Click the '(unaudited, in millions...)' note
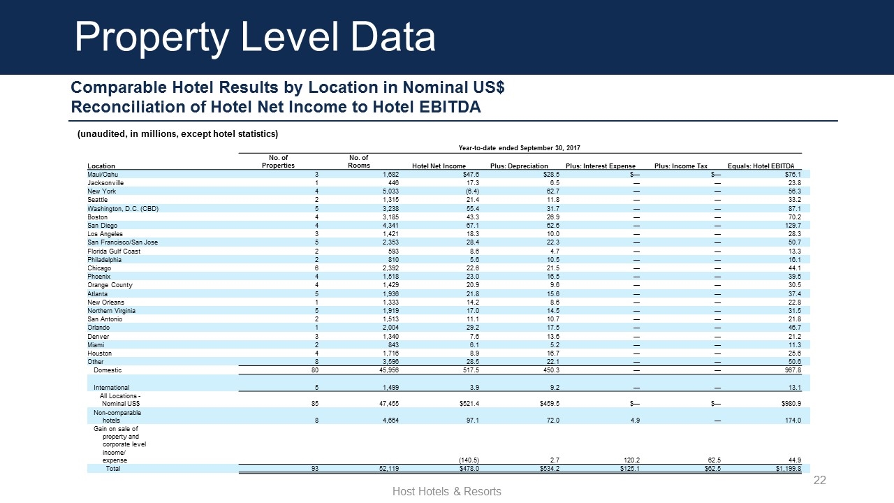The image size is (894, 503). click(177, 133)
